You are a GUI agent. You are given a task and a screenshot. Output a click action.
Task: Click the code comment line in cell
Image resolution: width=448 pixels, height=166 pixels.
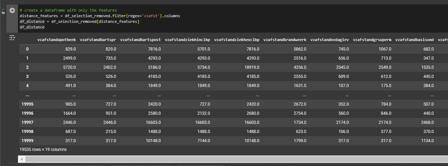pyautogui.click(x=68, y=11)
